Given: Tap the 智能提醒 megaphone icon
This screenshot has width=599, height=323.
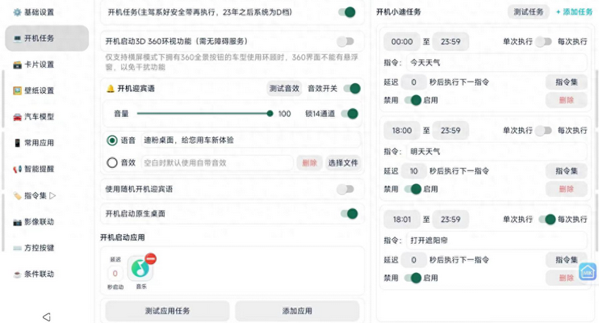Looking at the screenshot, I should click(17, 169).
